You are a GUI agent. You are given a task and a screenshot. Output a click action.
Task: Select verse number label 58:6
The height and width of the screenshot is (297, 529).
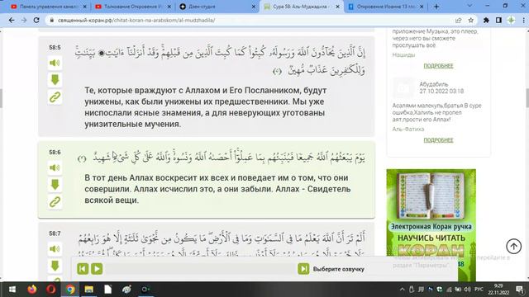coord(55,152)
